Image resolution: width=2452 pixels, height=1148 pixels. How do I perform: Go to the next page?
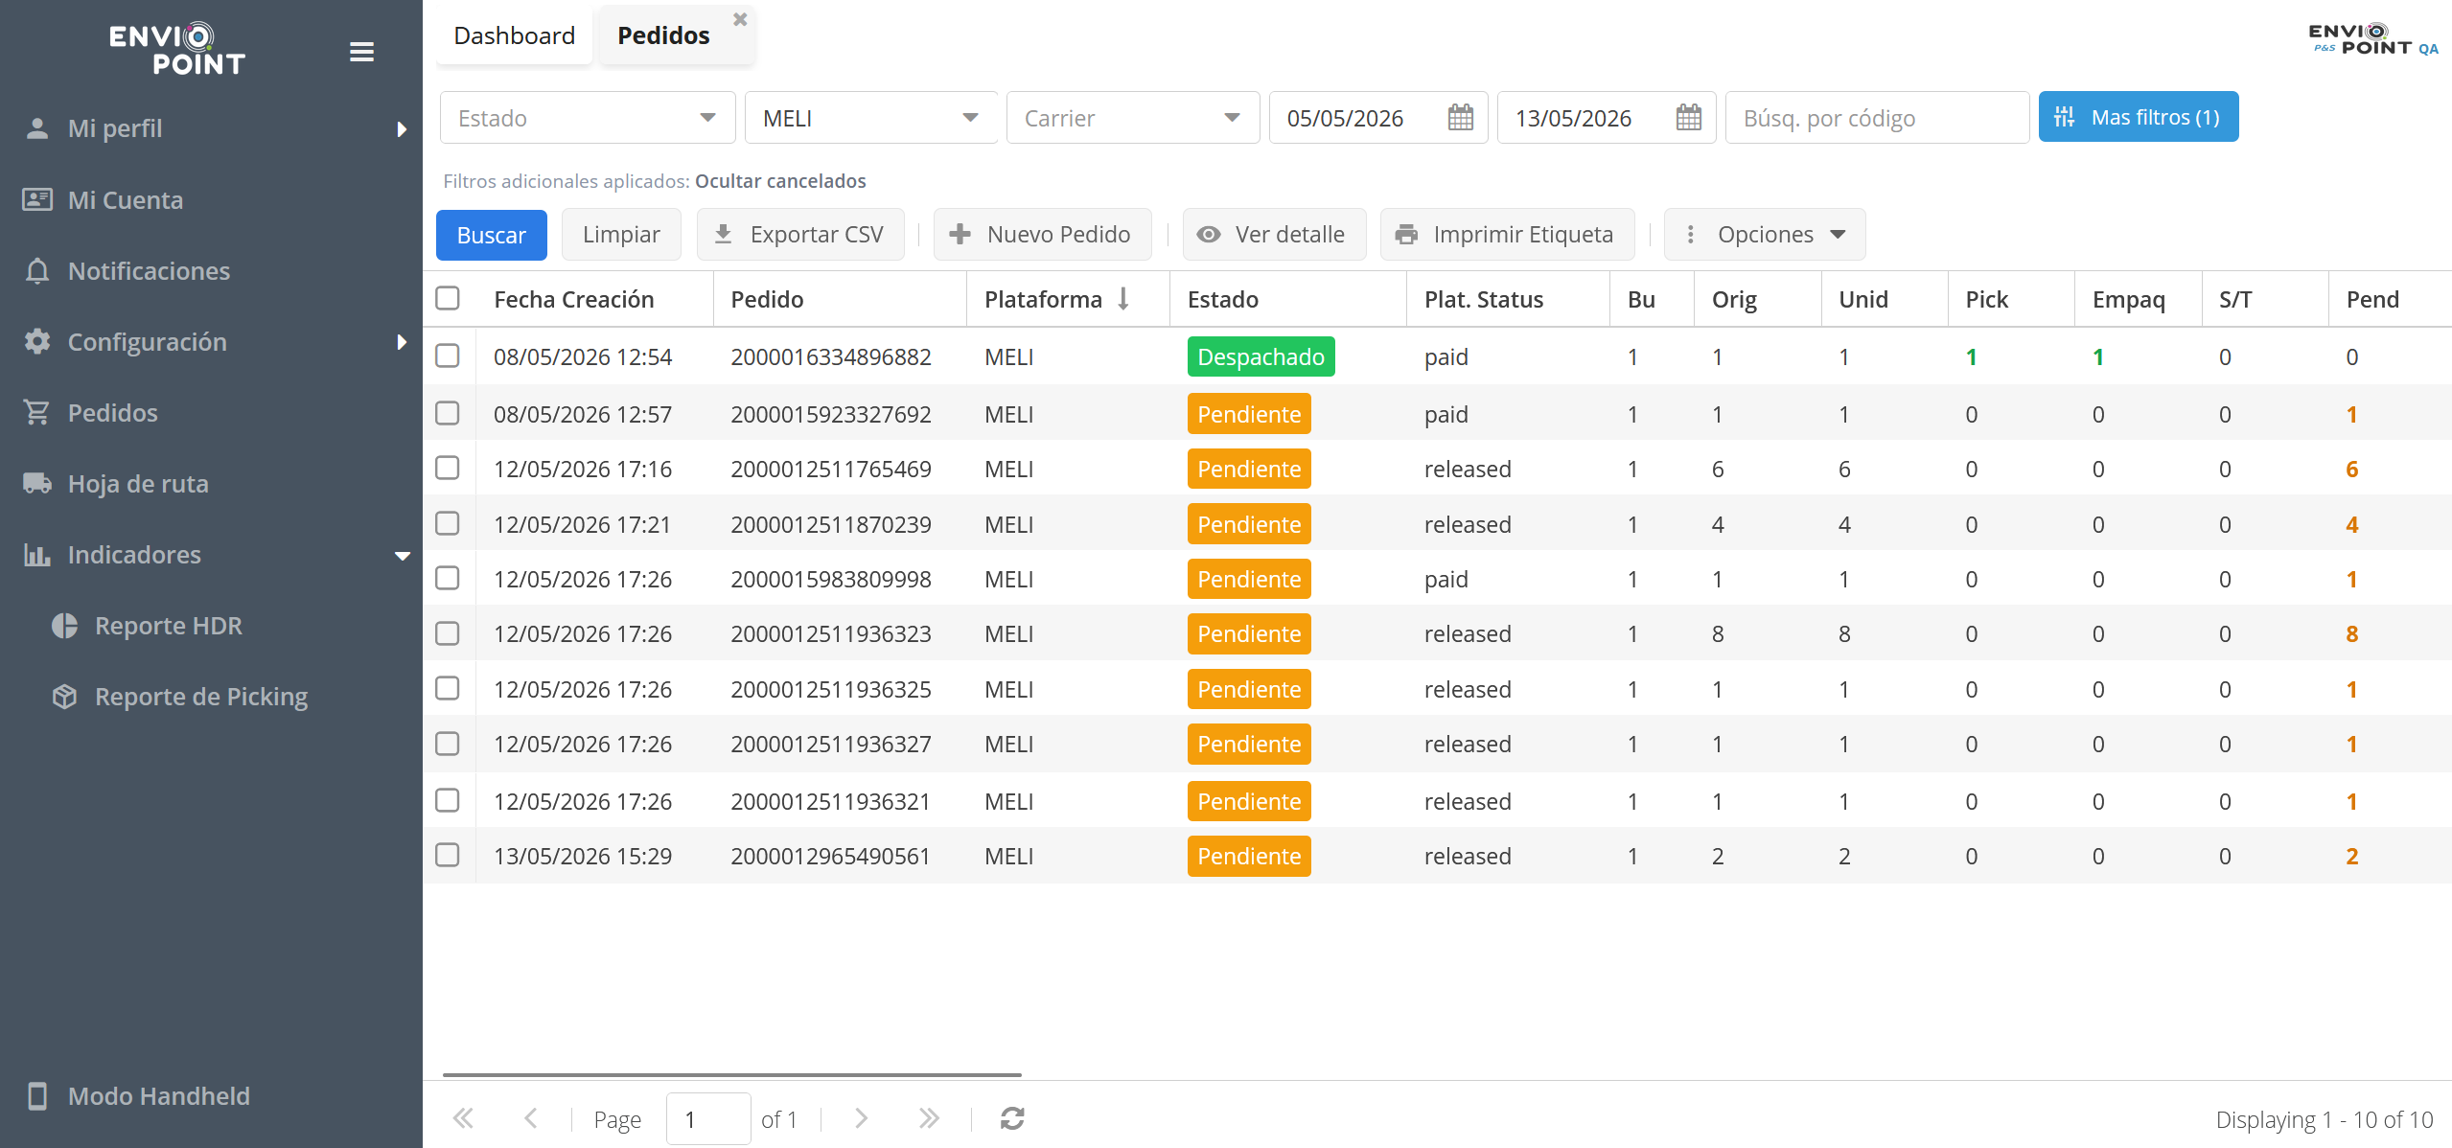[861, 1118]
